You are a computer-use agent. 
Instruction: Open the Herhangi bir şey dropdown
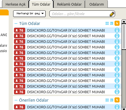point(29,14)
